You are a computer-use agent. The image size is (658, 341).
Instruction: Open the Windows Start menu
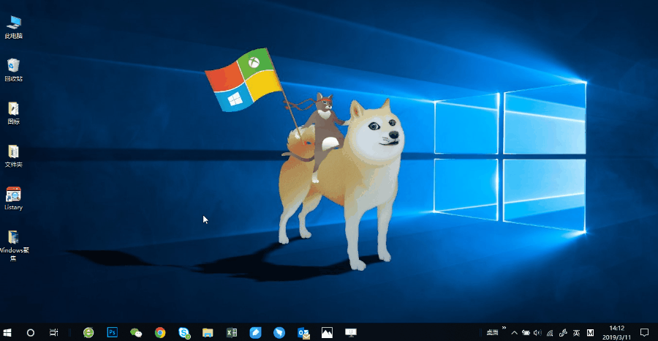(7, 333)
